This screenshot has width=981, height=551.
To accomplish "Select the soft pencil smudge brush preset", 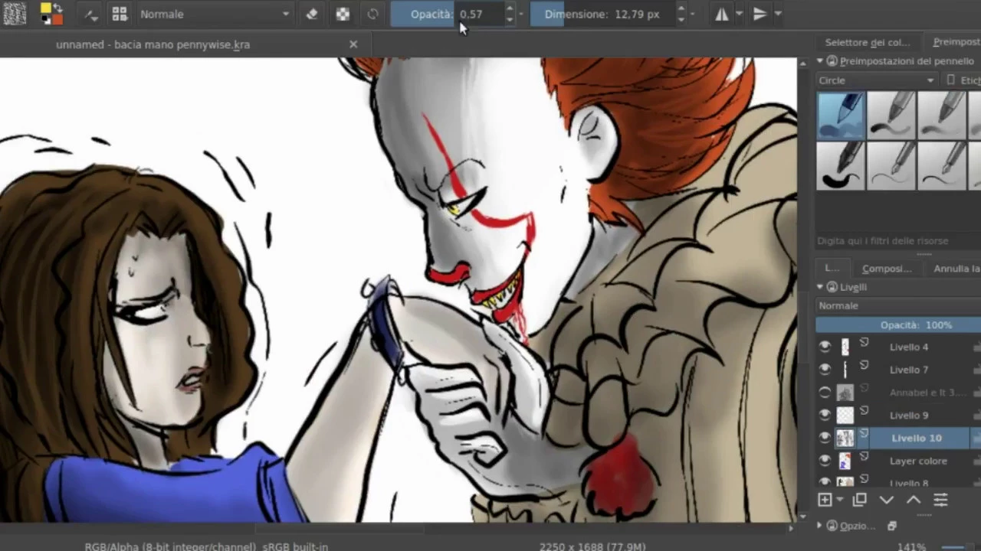I will coord(891,115).
